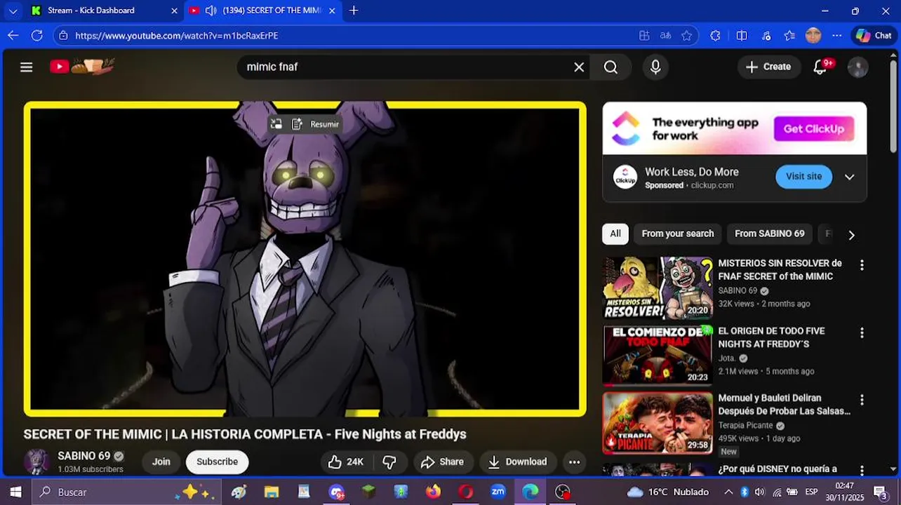Open weather widget 16°C Nublado
Viewport: 901px width, 505px height.
coord(667,492)
